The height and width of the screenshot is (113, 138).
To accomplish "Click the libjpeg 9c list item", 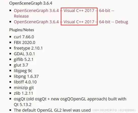I will click(23, 71).
